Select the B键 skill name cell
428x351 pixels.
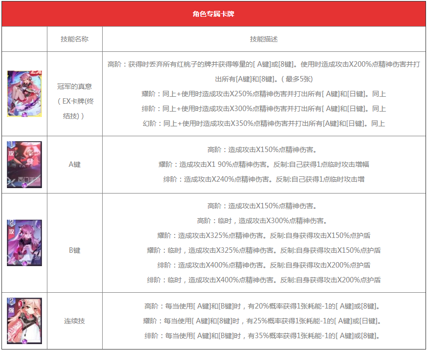[75, 250]
